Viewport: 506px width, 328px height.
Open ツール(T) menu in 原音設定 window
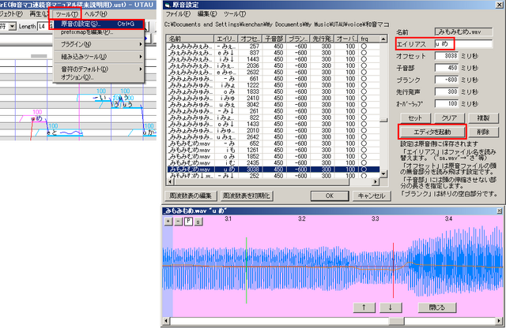(235, 14)
